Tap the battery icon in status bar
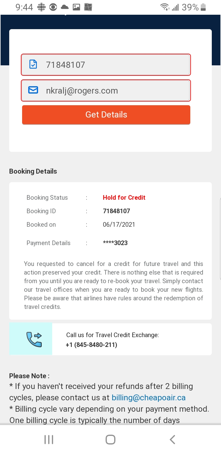The height and width of the screenshot is (454, 221). (203, 7)
